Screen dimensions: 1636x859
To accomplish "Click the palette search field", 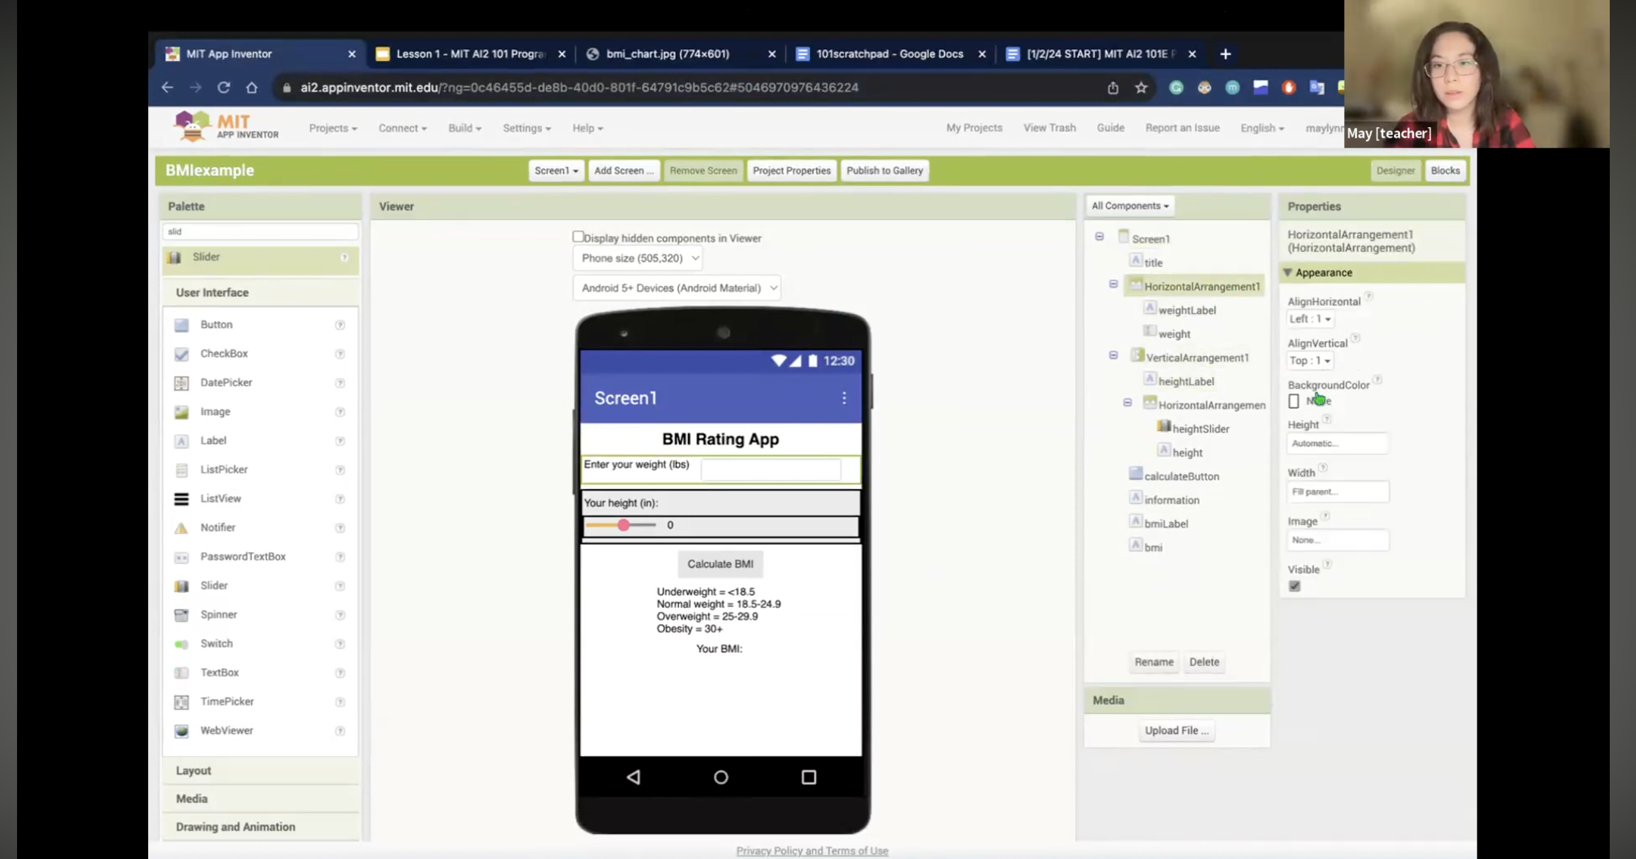I will [x=260, y=231].
